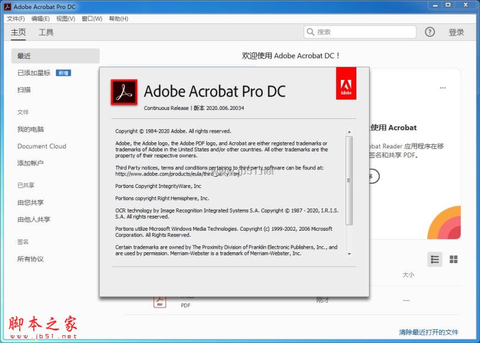Click the 欢迎使用 Adobe Acrobat DC heading
This screenshot has height=343, width=480.
(291, 56)
